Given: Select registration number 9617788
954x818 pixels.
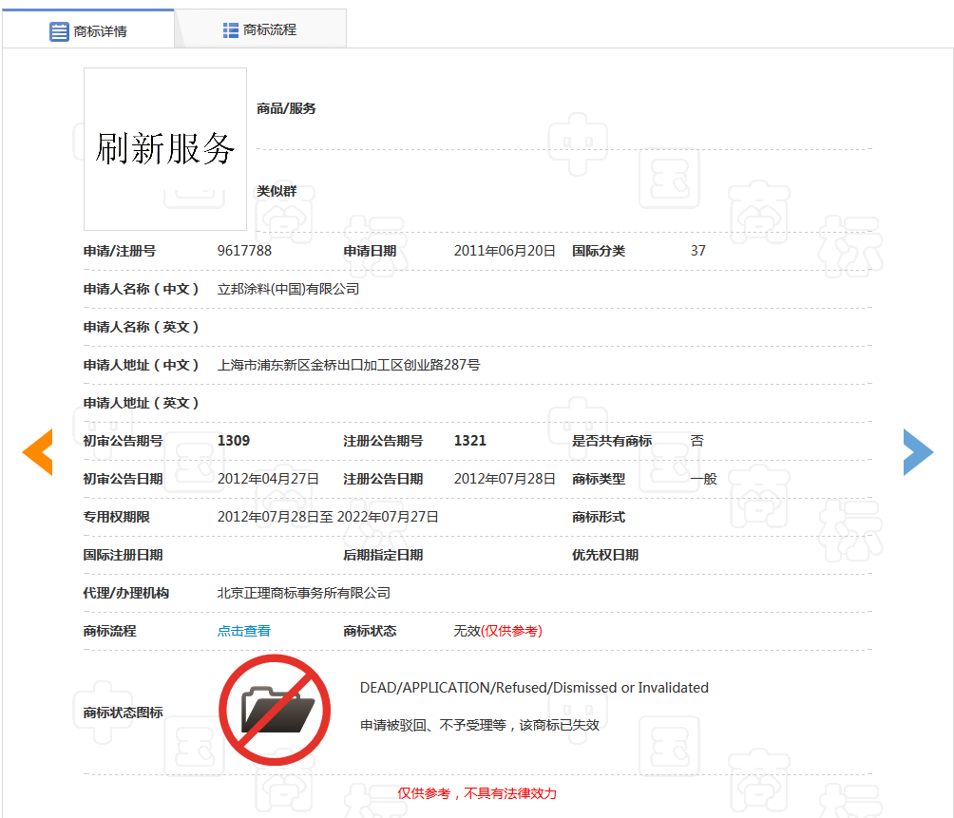Looking at the screenshot, I should (x=244, y=251).
